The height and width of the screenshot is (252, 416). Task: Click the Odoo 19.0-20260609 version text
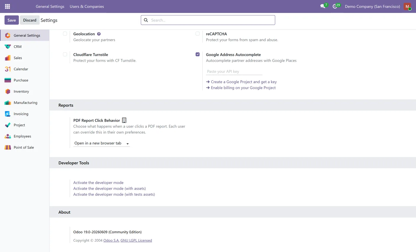108,232
